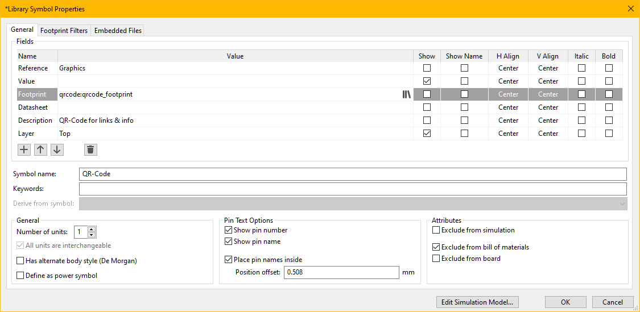This screenshot has width=640, height=312.
Task: Switch to the Footprint Filters tab
Action: point(64,31)
